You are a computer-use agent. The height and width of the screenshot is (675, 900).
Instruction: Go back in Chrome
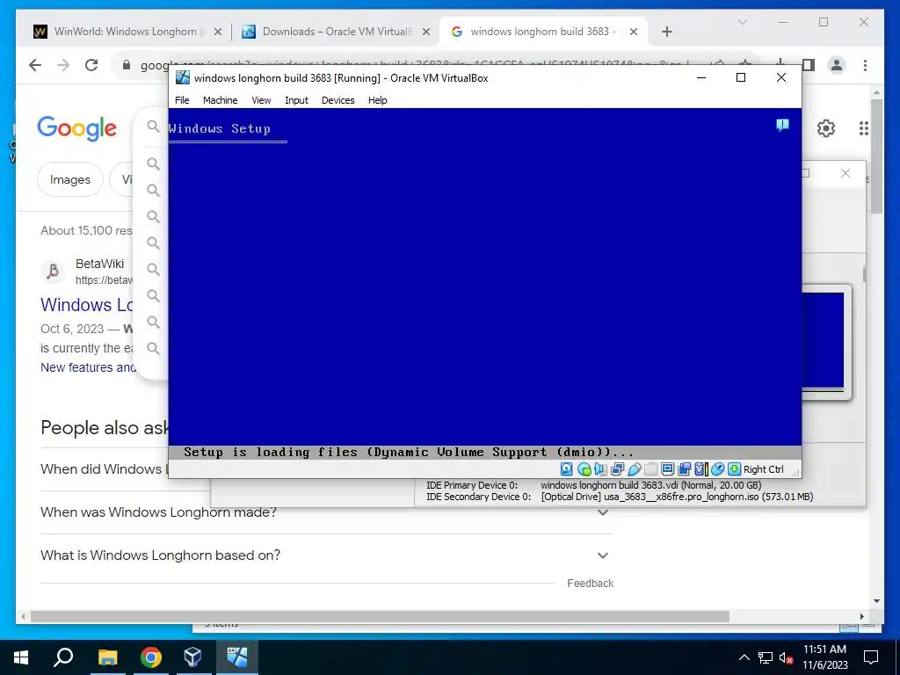(x=35, y=65)
